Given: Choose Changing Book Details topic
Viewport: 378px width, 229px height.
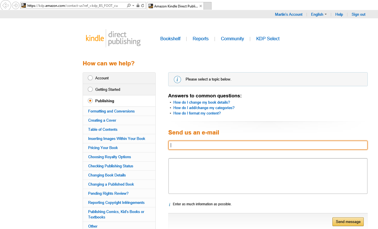Looking at the screenshot, I should tap(107, 175).
